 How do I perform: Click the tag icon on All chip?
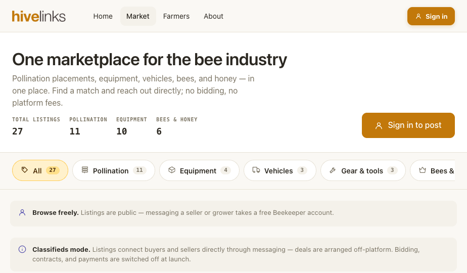pyautogui.click(x=25, y=170)
